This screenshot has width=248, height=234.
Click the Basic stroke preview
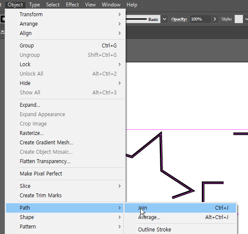(143, 19)
